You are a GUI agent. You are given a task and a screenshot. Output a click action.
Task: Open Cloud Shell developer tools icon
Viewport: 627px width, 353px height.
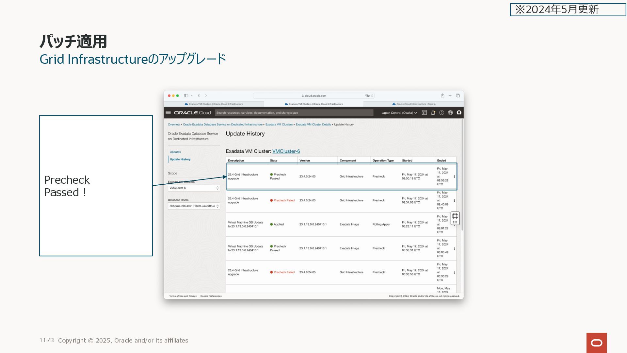point(424,112)
